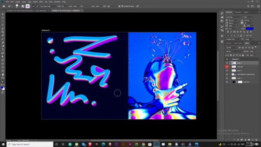261x147 pixels.
Task: Select the Zoom tool
Action: [3, 78]
